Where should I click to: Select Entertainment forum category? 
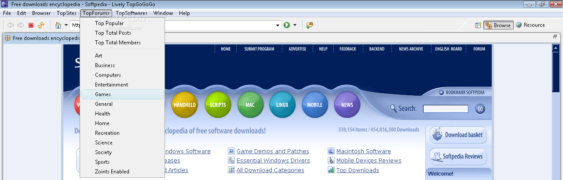[x=122, y=85]
